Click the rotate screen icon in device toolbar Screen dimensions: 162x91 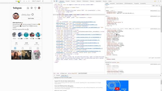click(43, 1)
